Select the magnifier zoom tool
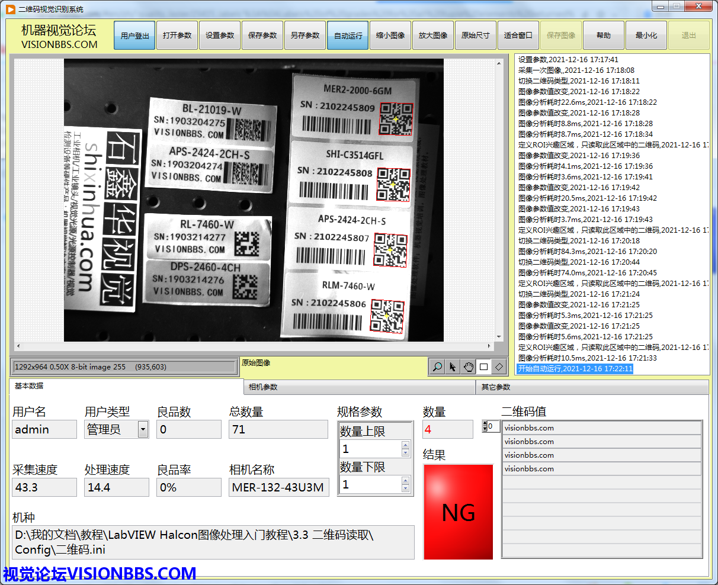The height and width of the screenshot is (585, 718). coord(437,367)
